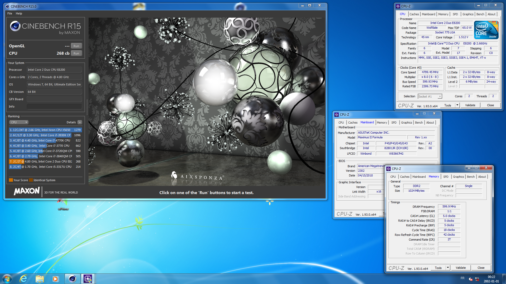The width and height of the screenshot is (506, 284).
Task: Click the Maximus II Formula model field
Action: (382, 137)
